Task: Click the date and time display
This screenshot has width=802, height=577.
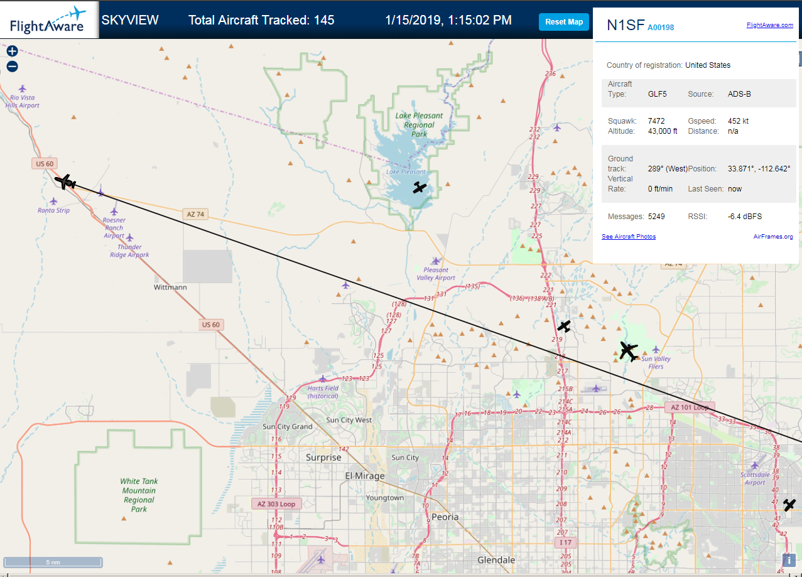Action: pos(448,20)
